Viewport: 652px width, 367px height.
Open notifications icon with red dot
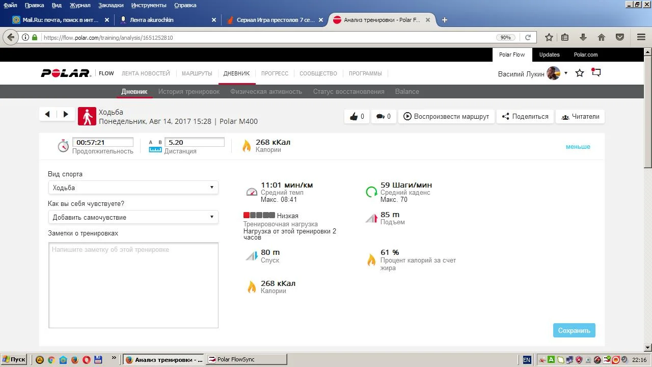(596, 73)
